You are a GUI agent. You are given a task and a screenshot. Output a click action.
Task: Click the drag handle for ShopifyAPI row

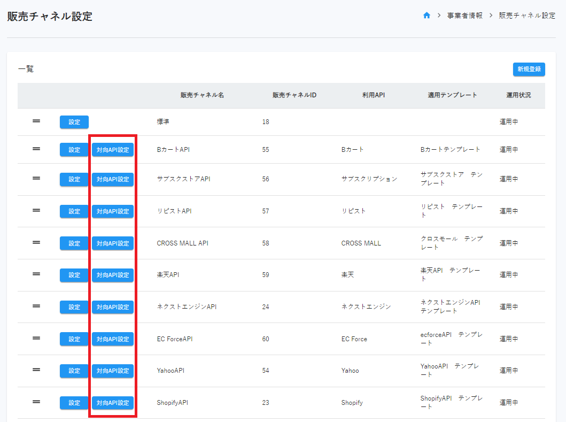click(x=36, y=402)
